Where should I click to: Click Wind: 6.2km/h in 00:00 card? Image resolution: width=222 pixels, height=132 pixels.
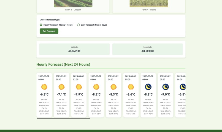pos(44,111)
